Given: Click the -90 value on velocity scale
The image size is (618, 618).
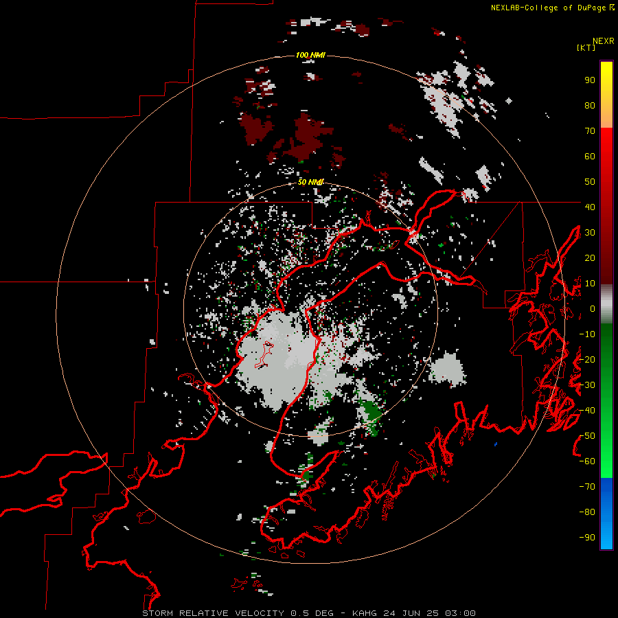Looking at the screenshot, I should 587,537.
